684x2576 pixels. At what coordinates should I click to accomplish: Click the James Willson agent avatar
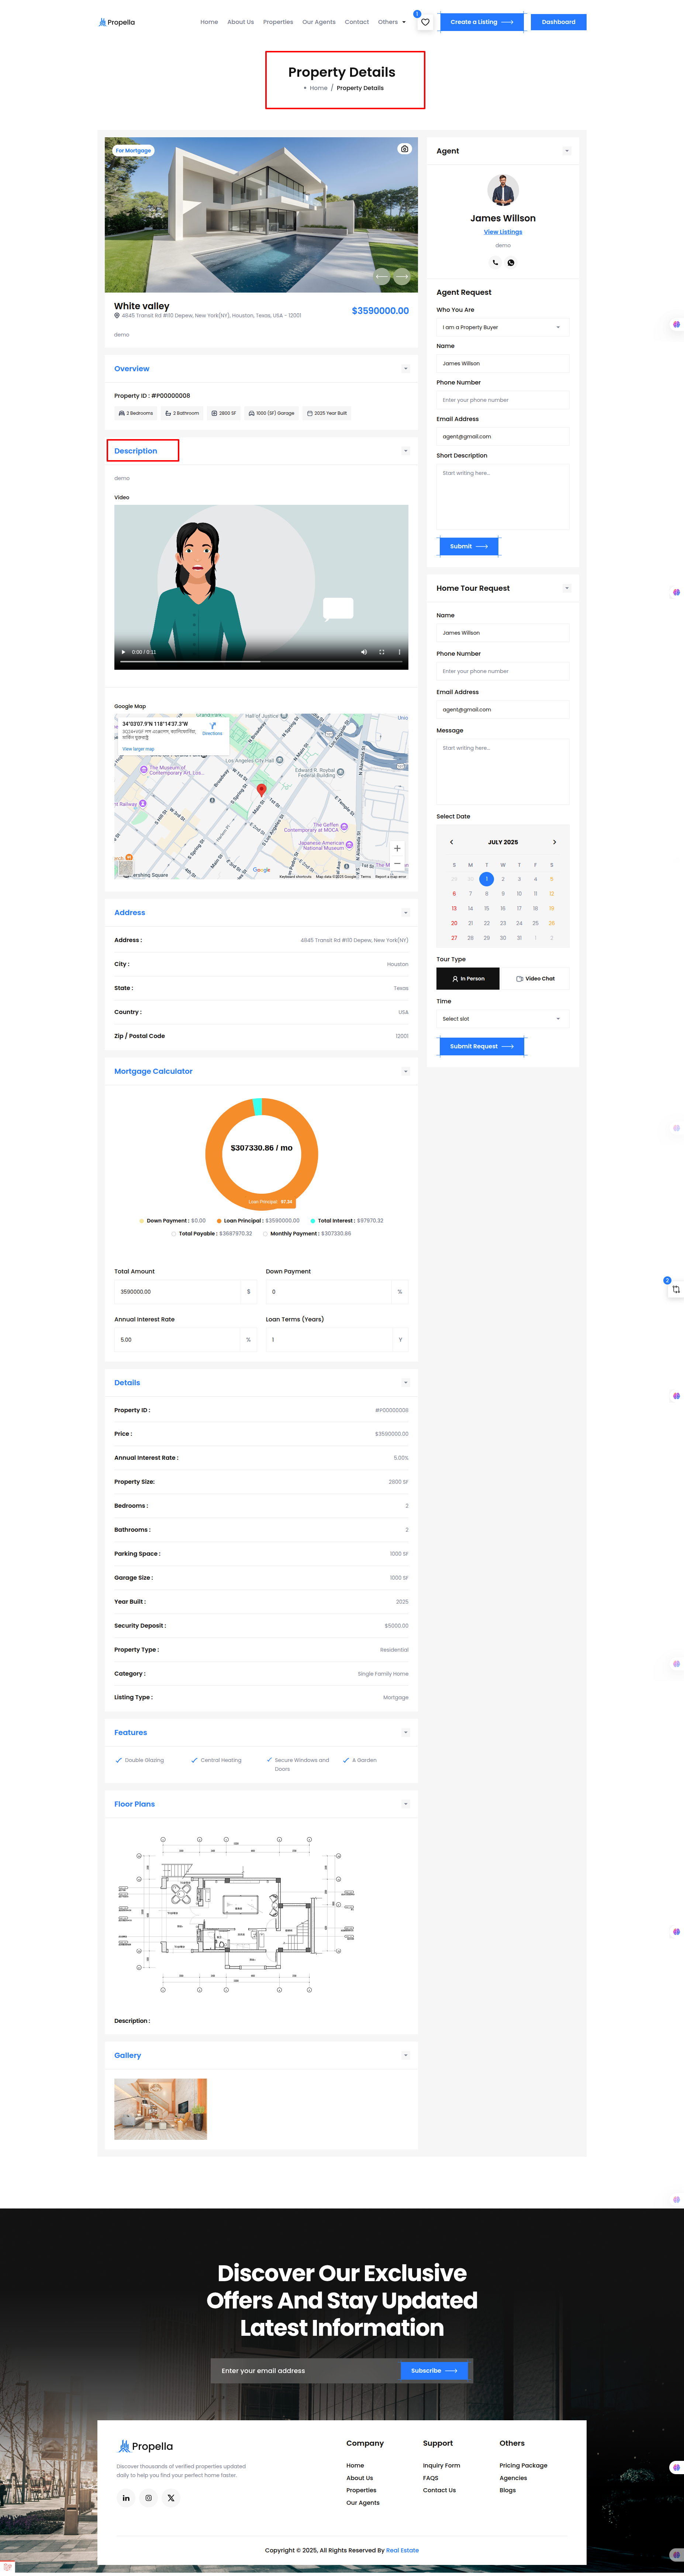coord(503,190)
